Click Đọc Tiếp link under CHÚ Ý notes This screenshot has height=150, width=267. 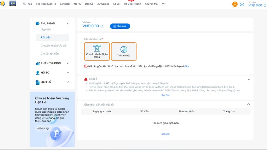166,95
